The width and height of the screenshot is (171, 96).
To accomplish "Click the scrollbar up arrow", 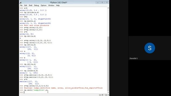I will point(108,8).
